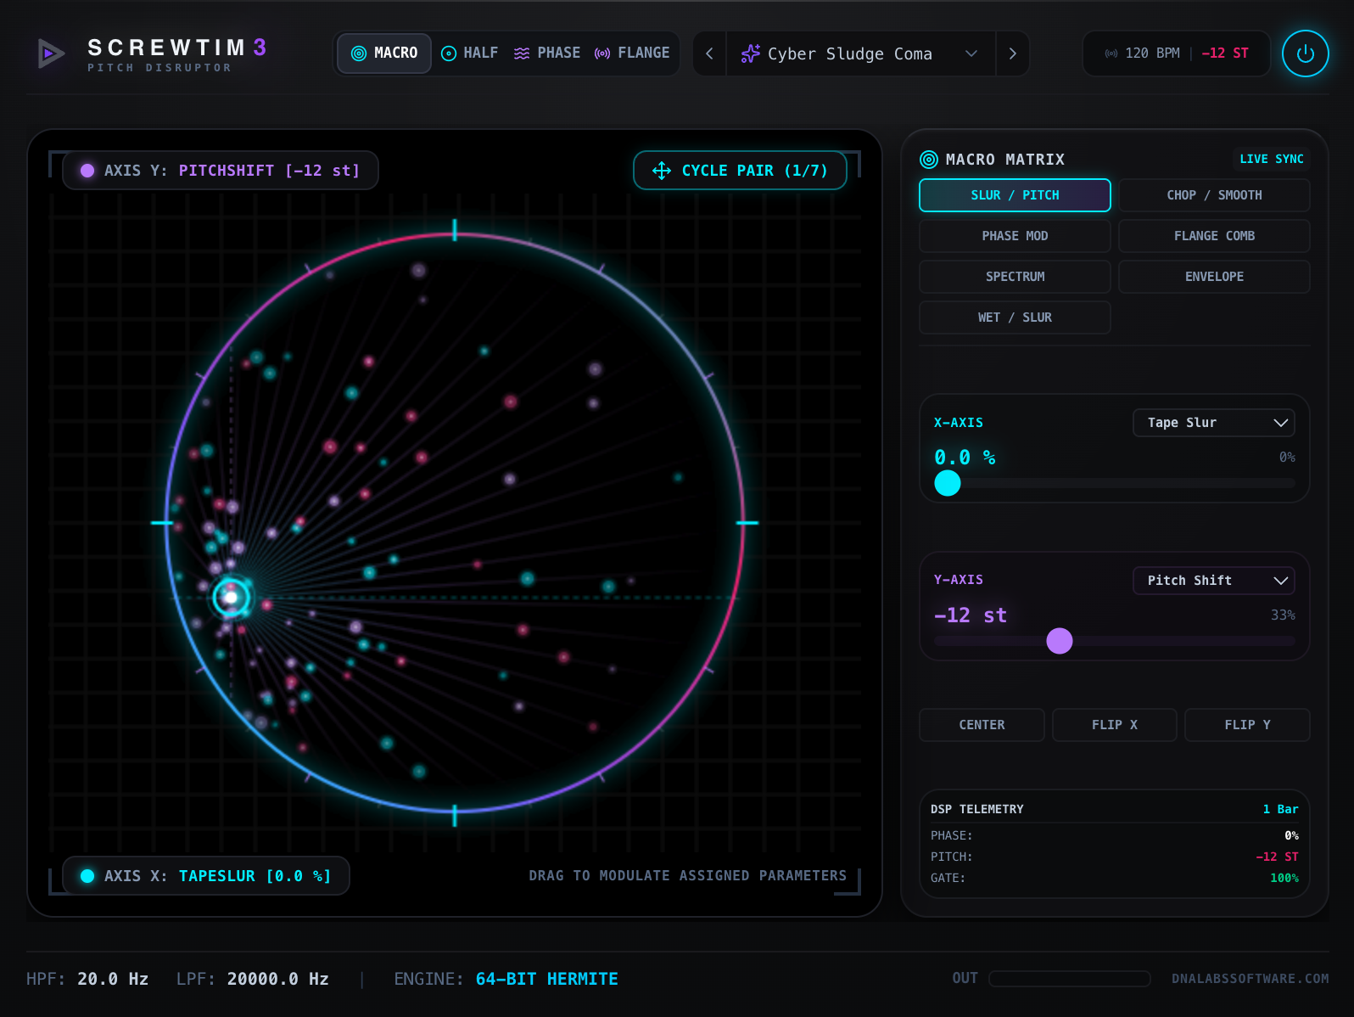Click the Axis Y Pitchshift label chip
1354x1017 pixels.
point(221,171)
